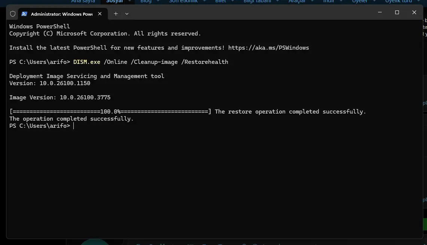427x245 pixels.
Task: Click the 'Version: 10.0.26100.1150' line
Action: click(49, 83)
